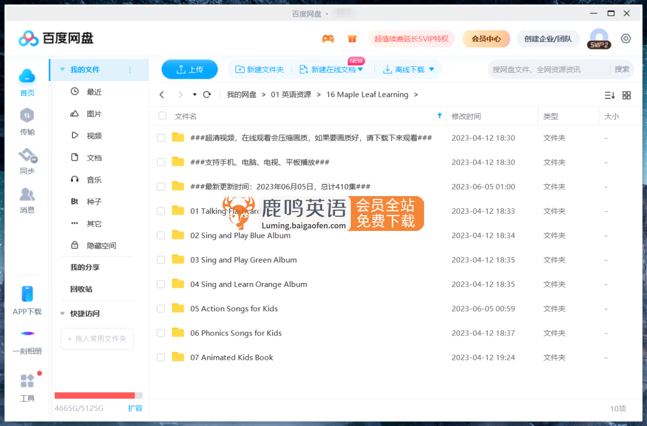The image size is (647, 426).
Task: Click the 上传 upload button
Action: coord(190,70)
